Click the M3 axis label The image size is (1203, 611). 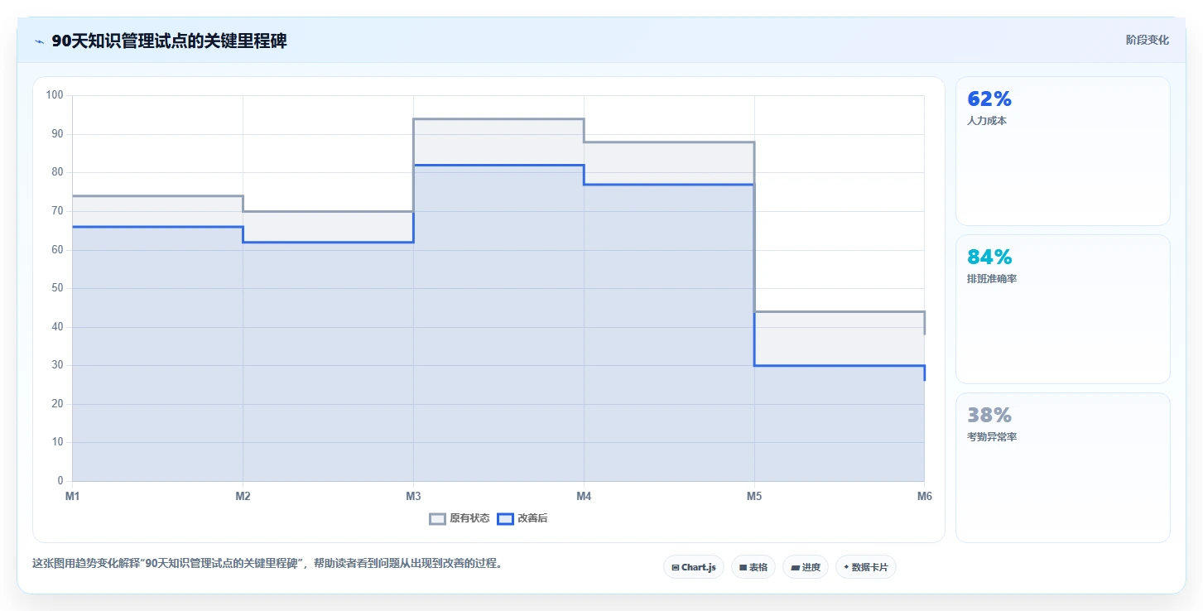point(413,497)
